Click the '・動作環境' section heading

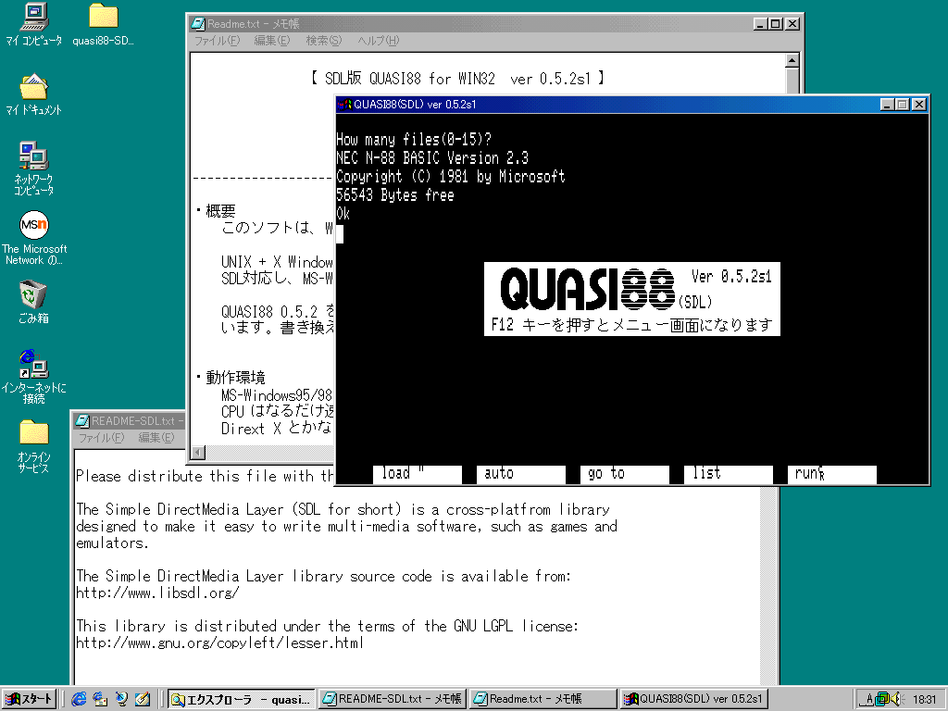(x=231, y=378)
